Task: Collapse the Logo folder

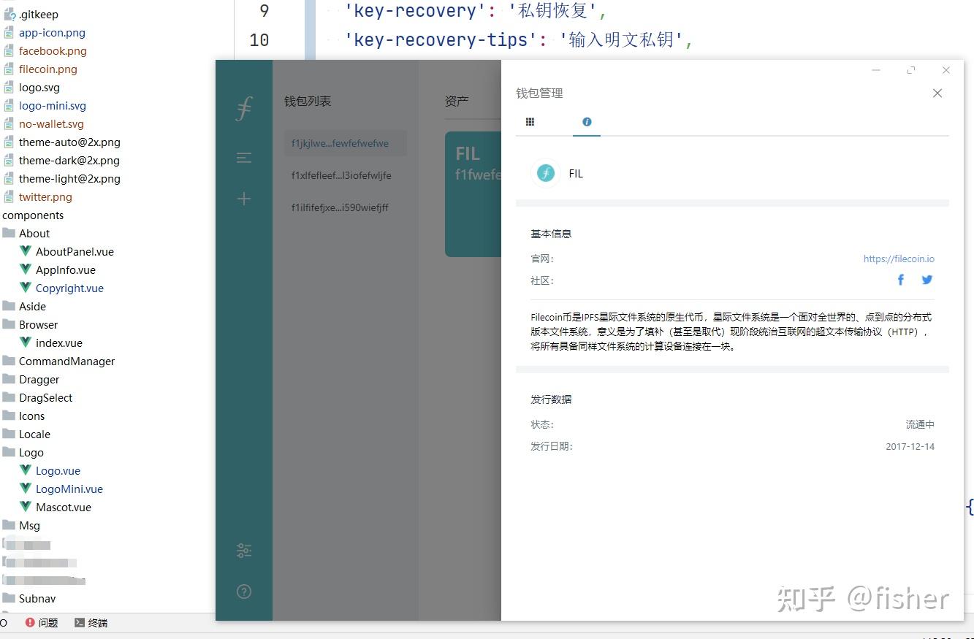Action: click(x=31, y=452)
